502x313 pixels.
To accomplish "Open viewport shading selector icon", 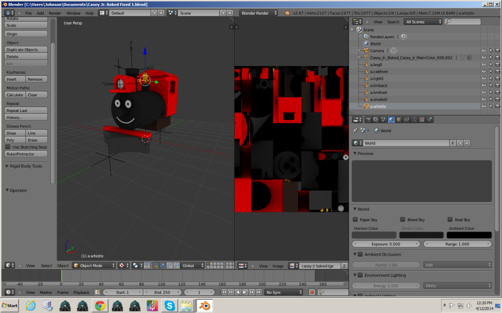I will (x=123, y=266).
